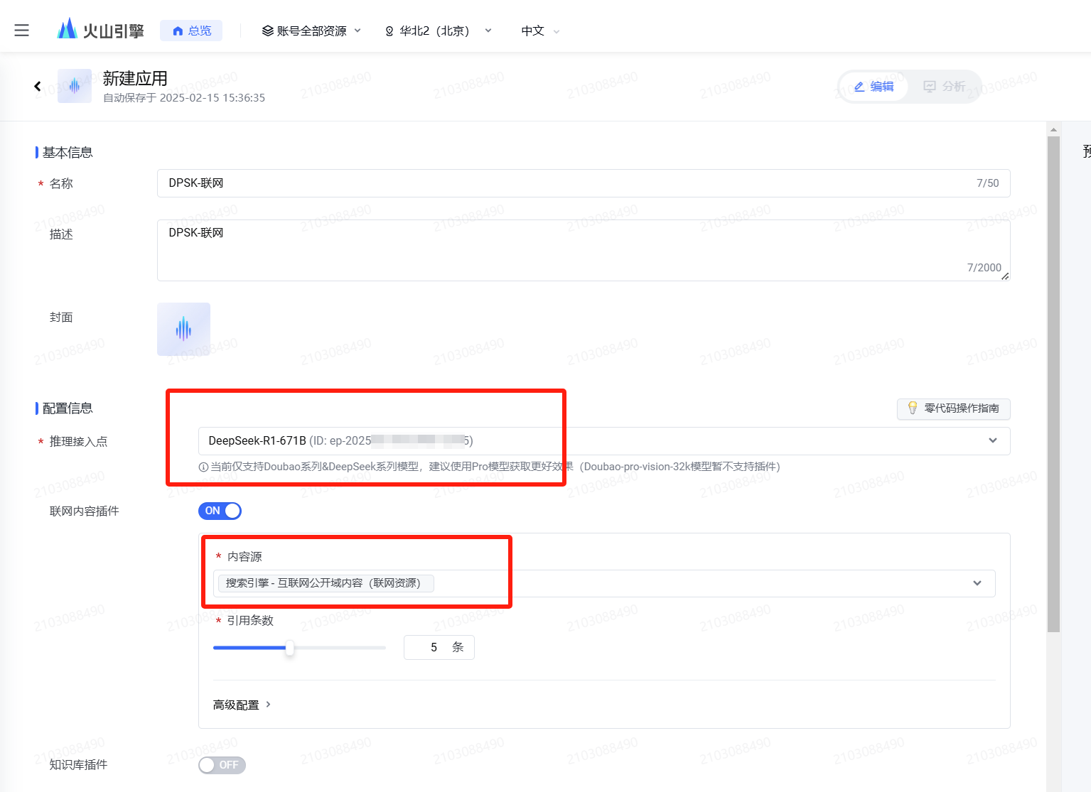Image resolution: width=1091 pixels, height=792 pixels.
Task: Click the 基本信息 section heading
Action: click(x=68, y=153)
